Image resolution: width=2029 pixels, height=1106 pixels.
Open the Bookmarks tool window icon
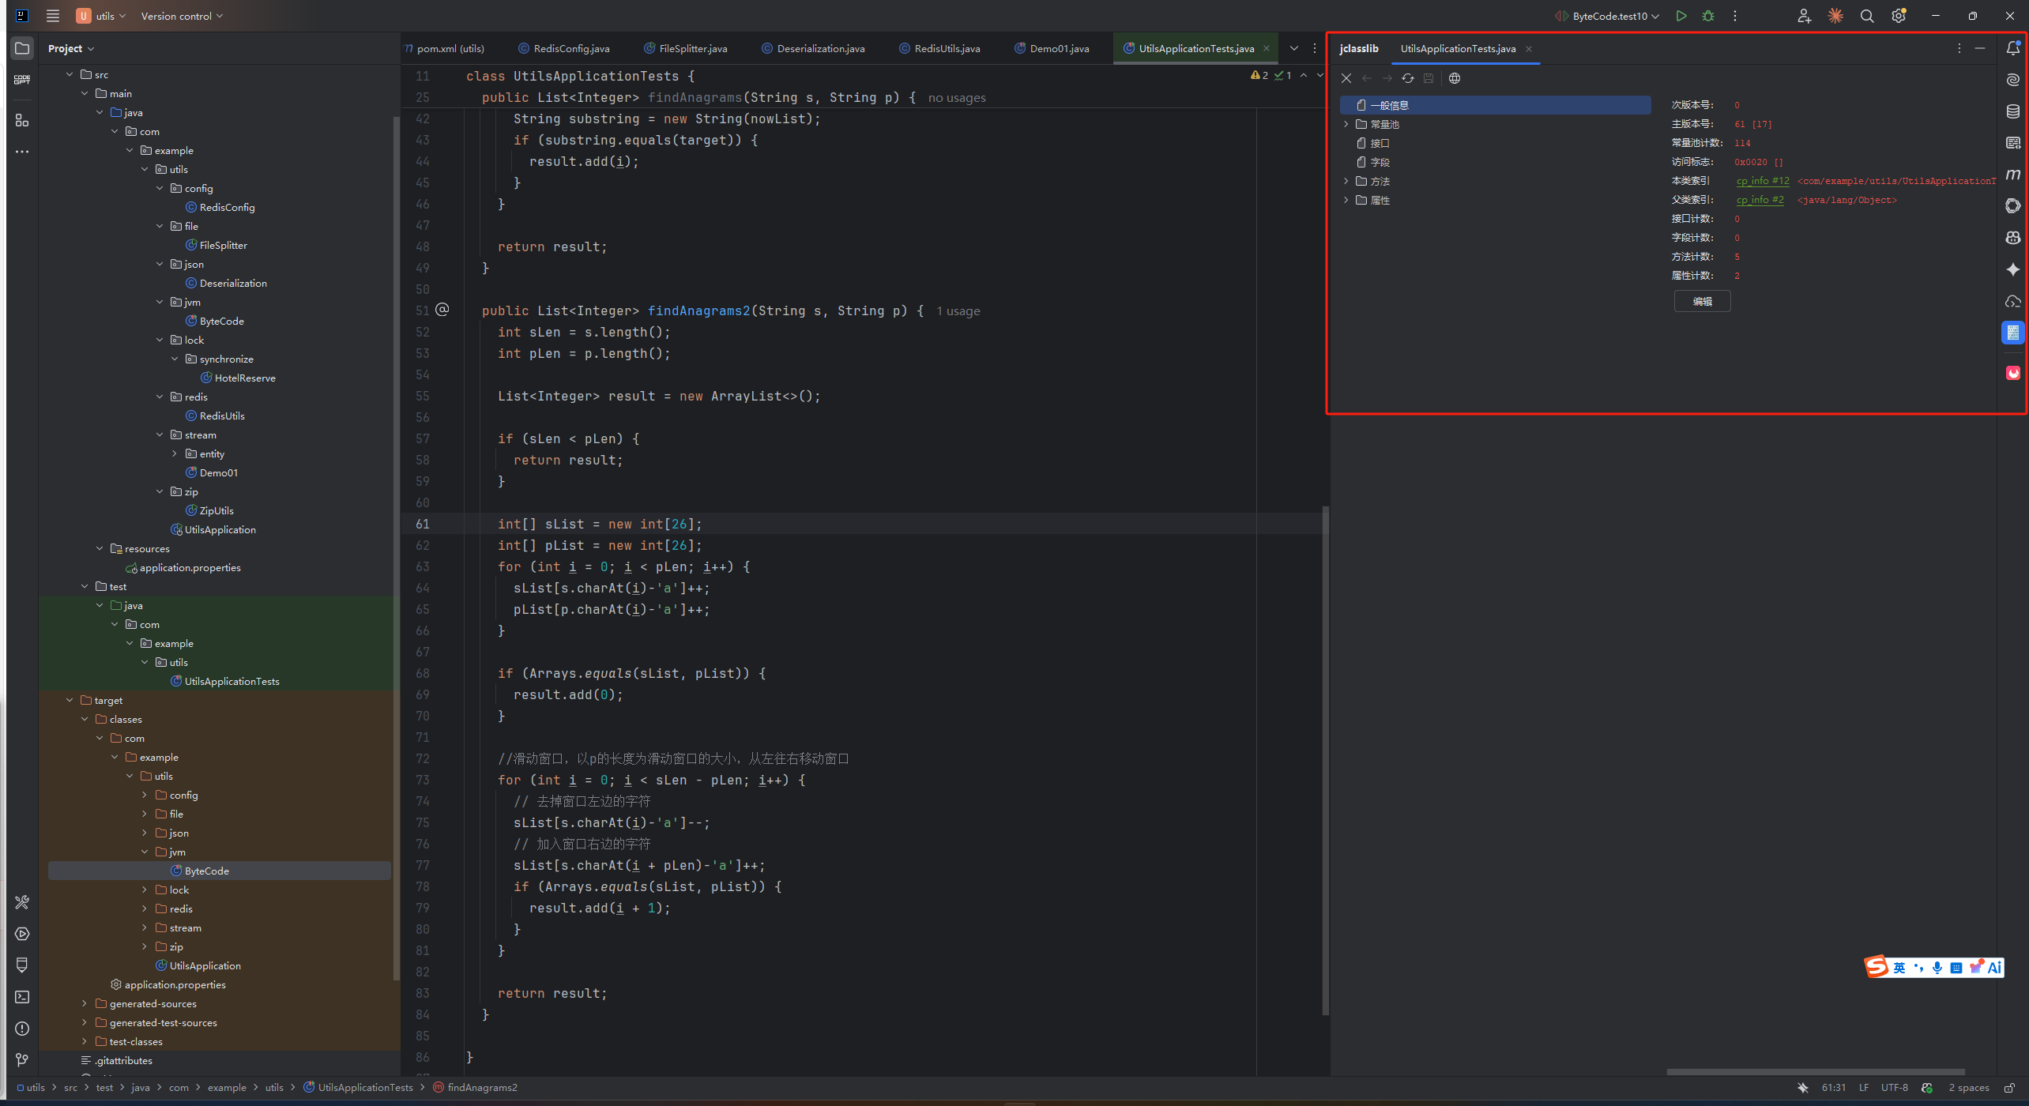22,965
